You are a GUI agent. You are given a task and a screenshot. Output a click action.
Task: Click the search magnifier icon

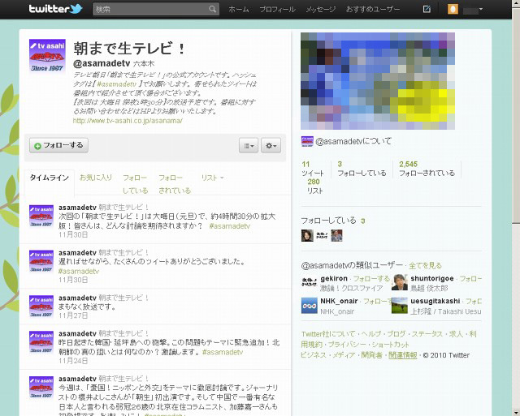pyautogui.click(x=212, y=9)
